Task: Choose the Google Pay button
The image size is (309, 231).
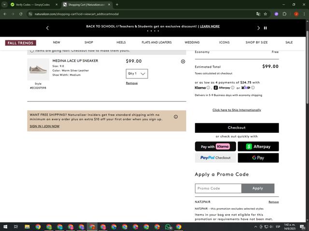Action: tap(258, 158)
